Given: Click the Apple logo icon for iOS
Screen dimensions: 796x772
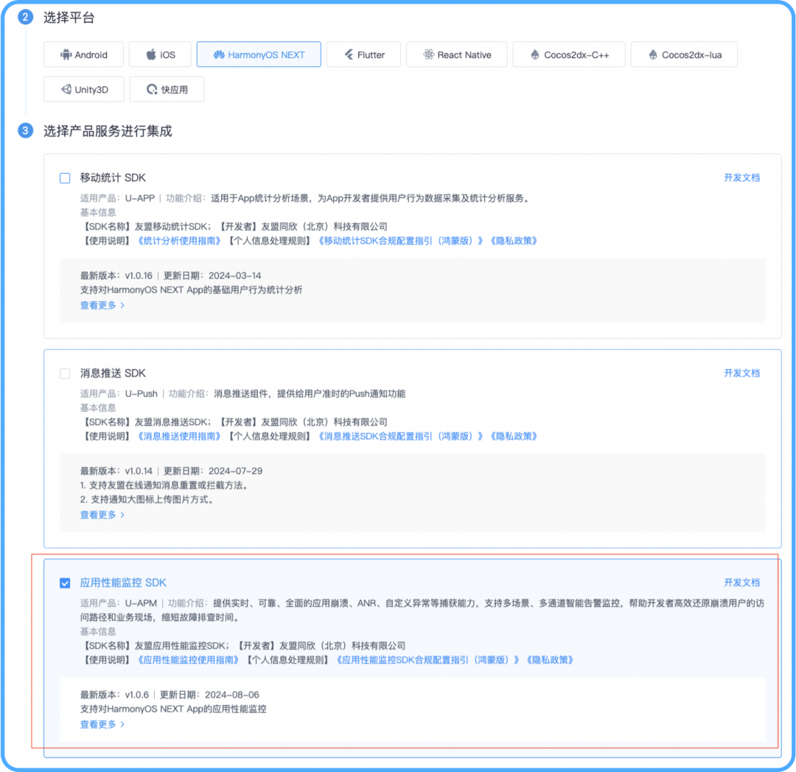Looking at the screenshot, I should click(151, 55).
